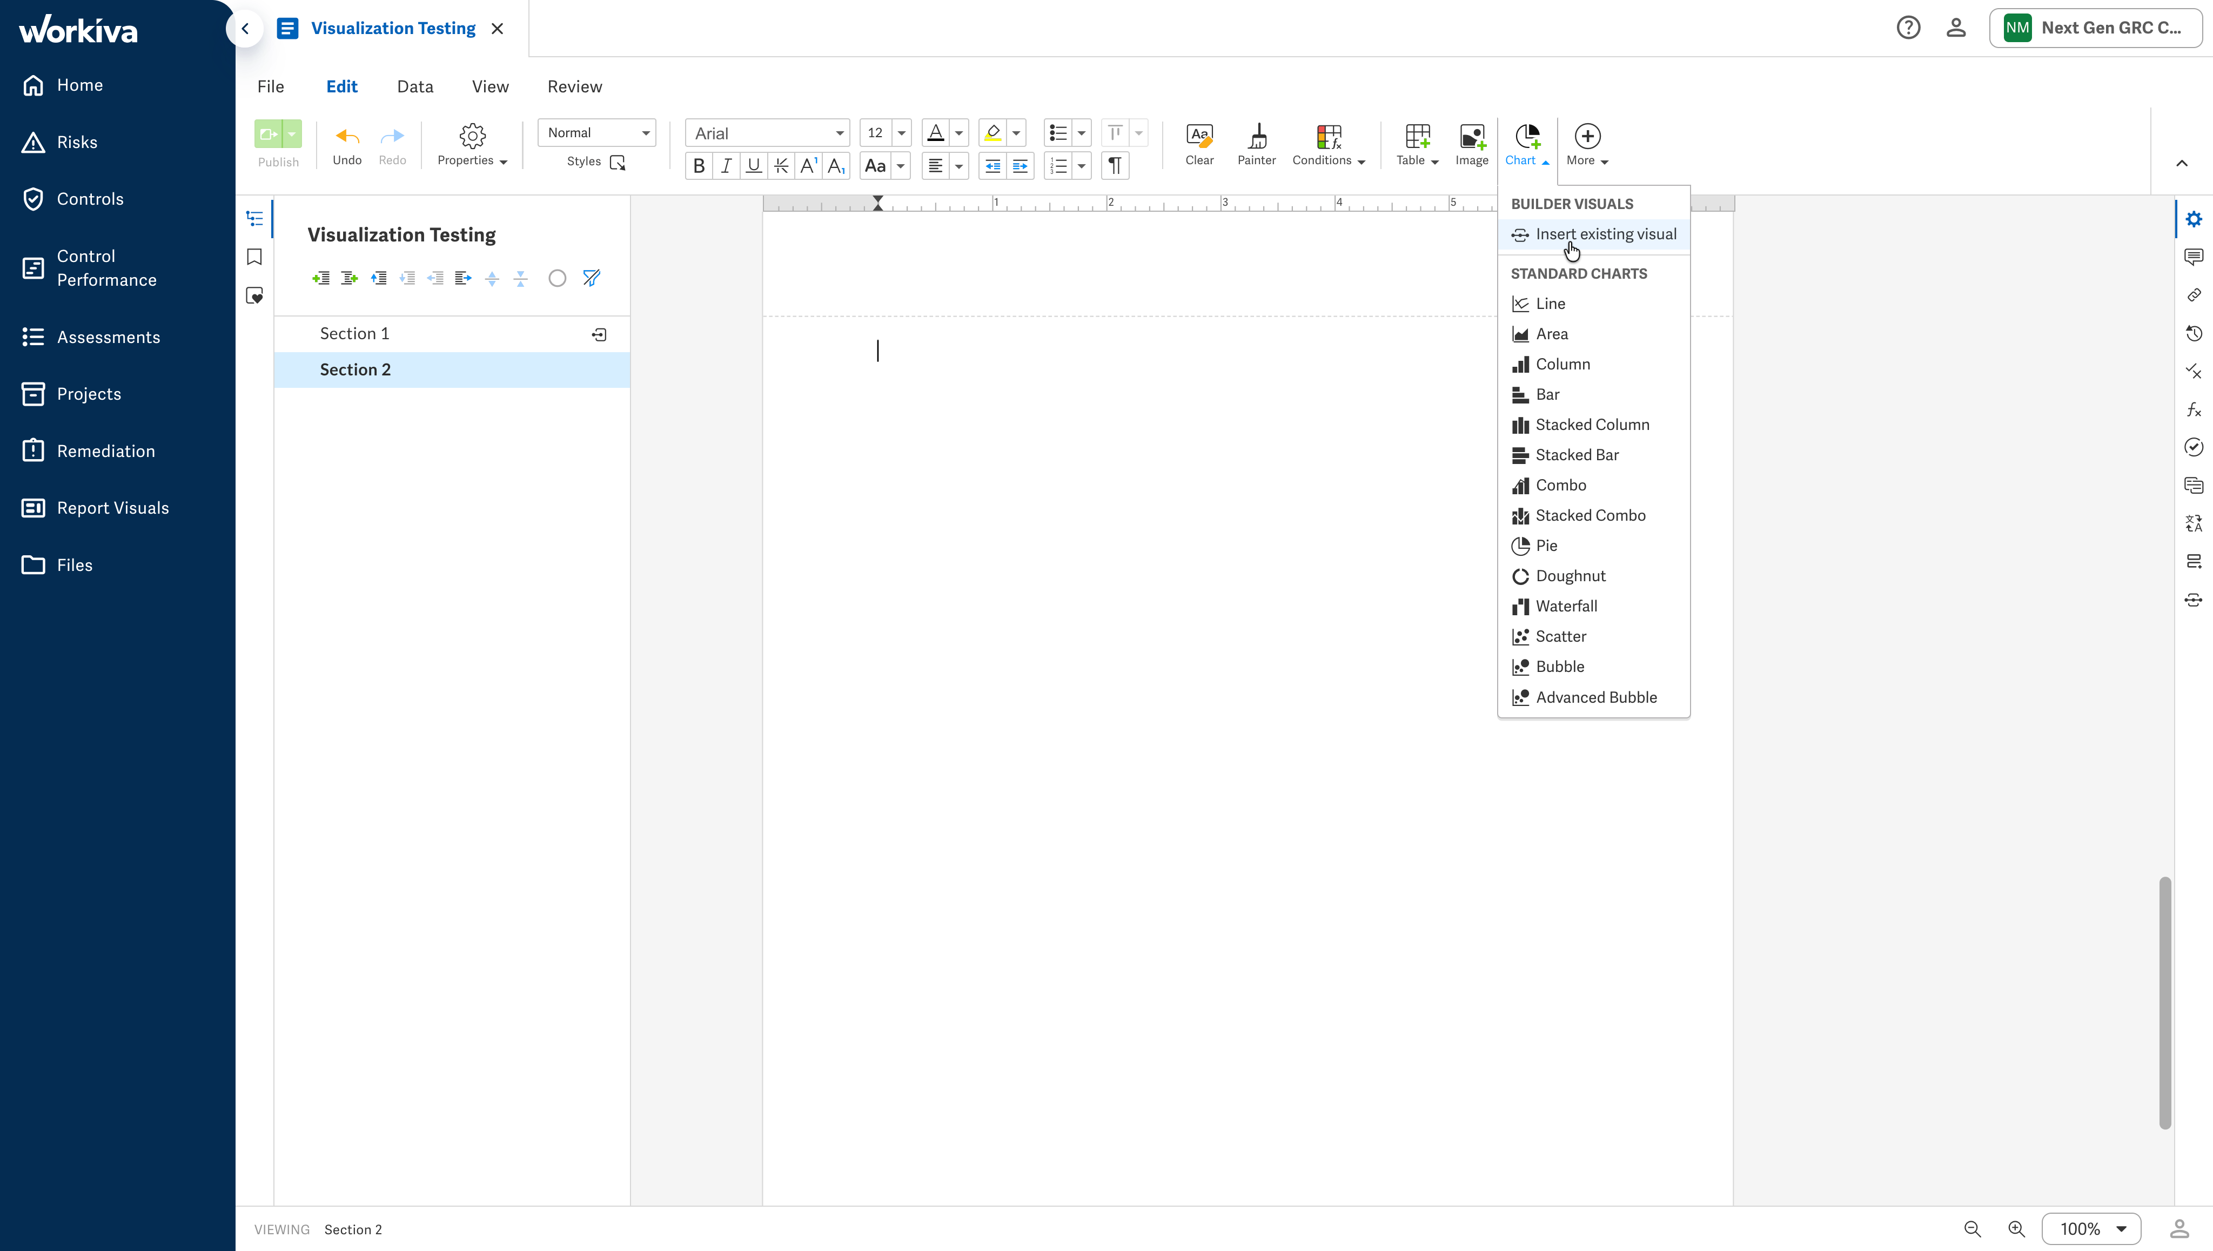
Task: Click the circle toggle in outline toolbar
Action: [x=557, y=278]
